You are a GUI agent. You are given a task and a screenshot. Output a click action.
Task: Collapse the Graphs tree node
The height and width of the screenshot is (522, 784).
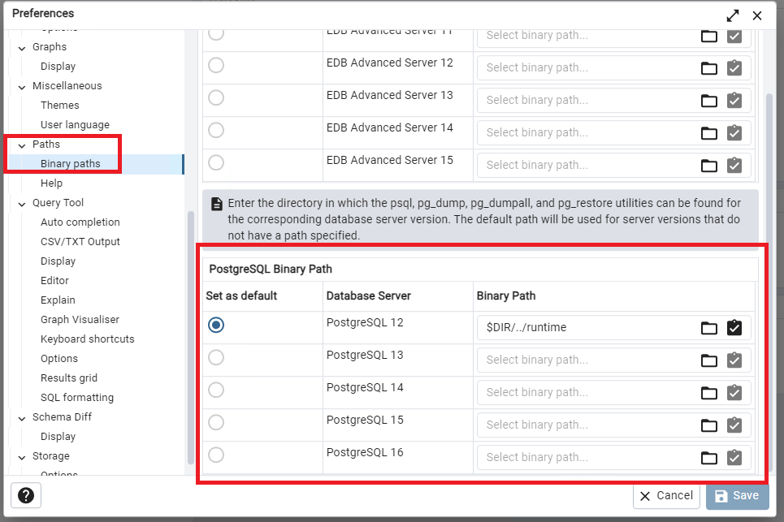tap(21, 48)
